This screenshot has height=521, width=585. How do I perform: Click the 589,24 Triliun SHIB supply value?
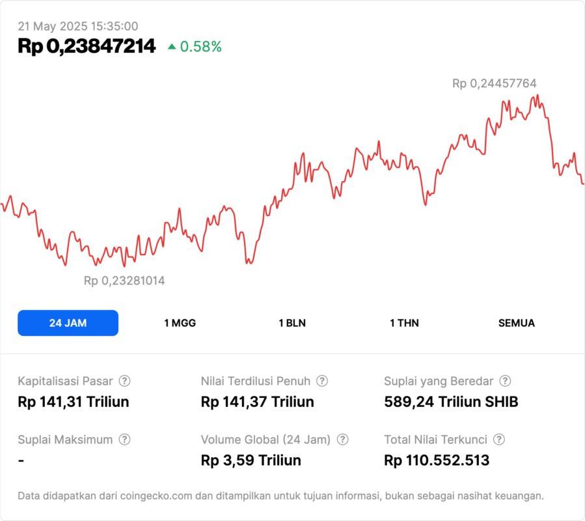click(451, 402)
